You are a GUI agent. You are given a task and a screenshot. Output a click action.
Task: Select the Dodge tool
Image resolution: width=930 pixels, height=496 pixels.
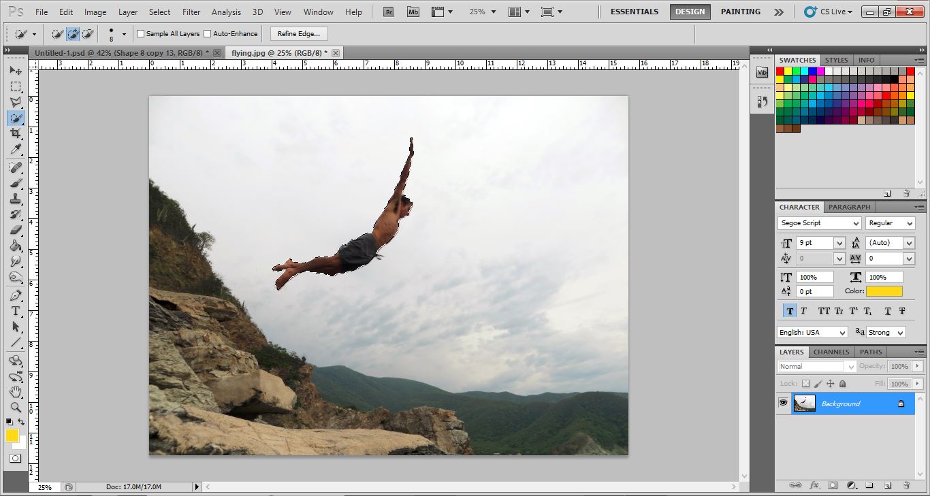click(x=15, y=277)
